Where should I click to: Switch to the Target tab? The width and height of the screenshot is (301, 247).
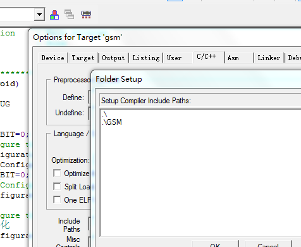(83, 58)
